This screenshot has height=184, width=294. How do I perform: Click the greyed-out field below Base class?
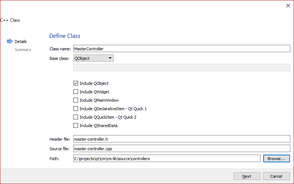pos(181,67)
